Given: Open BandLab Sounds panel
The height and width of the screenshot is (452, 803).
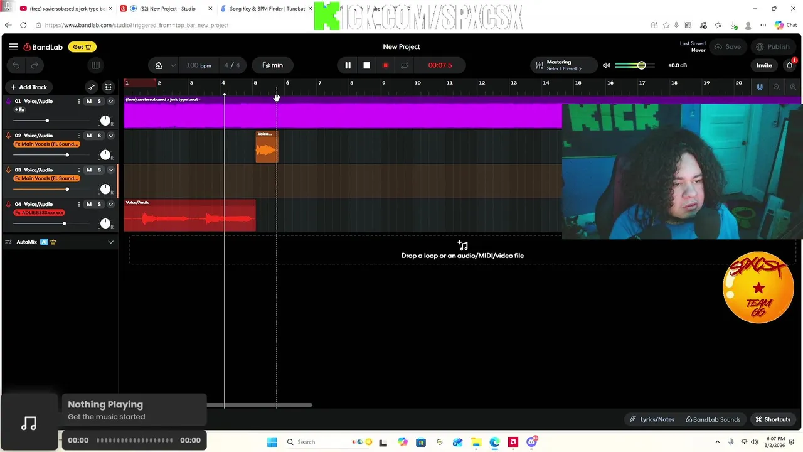Looking at the screenshot, I should tap(713, 419).
